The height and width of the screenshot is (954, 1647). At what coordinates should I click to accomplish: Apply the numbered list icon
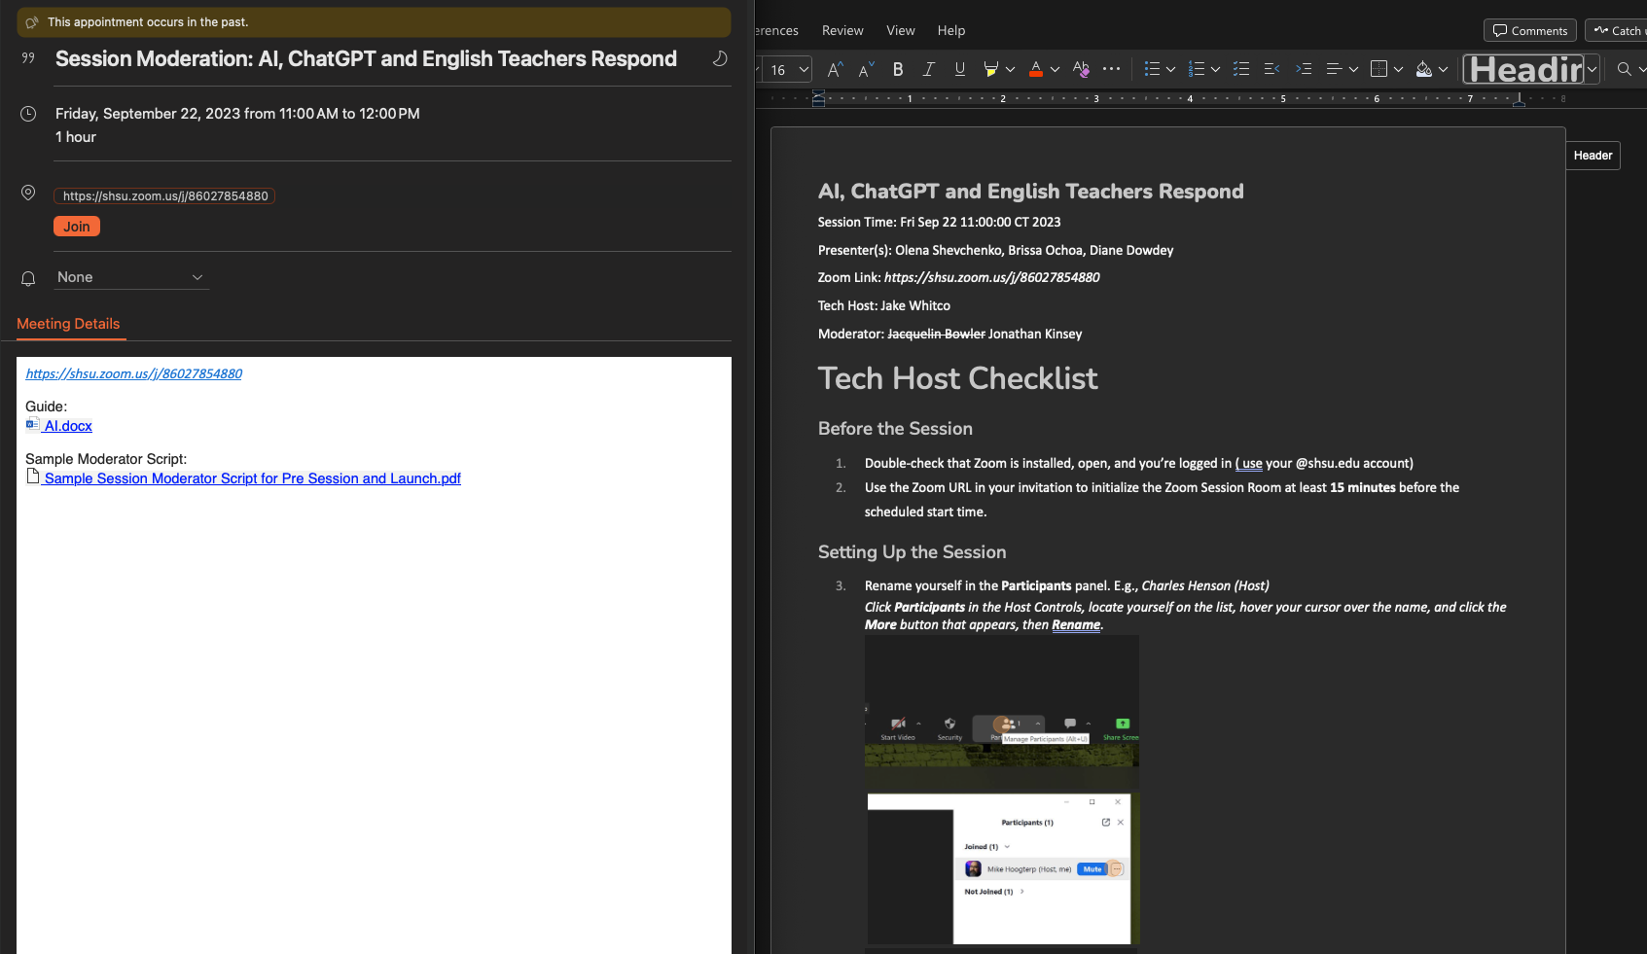(x=1197, y=69)
